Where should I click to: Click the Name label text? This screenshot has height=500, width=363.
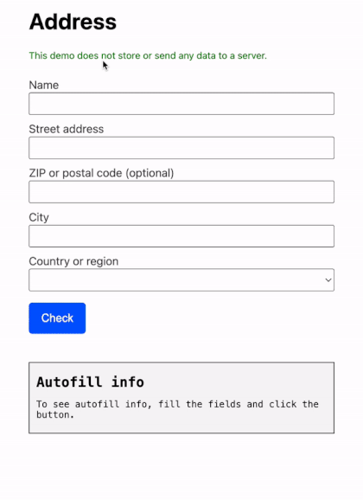44,85
